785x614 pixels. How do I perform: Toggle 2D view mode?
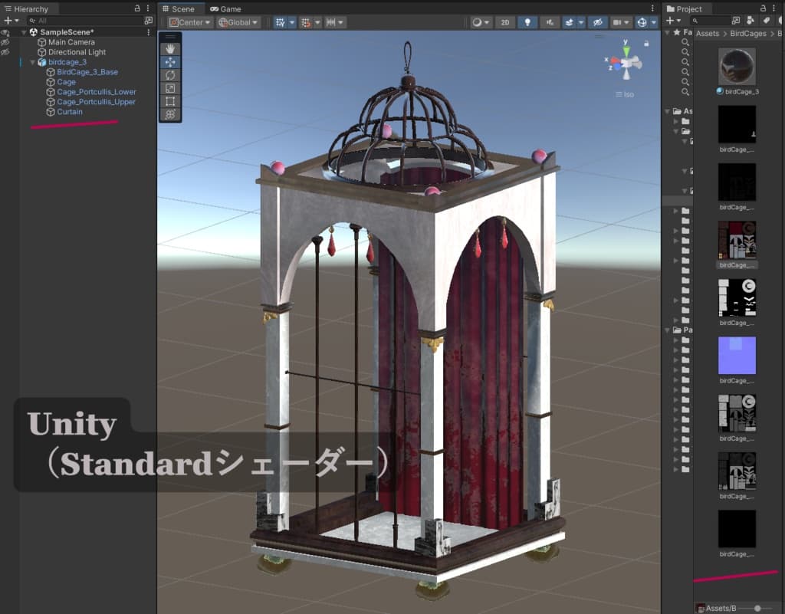(505, 22)
